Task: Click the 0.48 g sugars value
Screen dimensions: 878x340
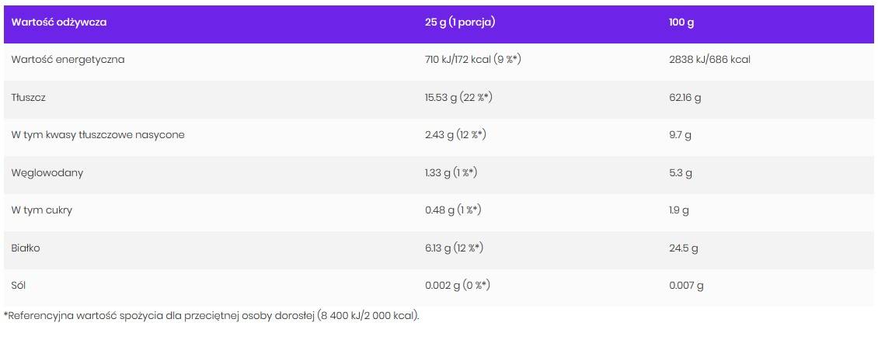Action: click(x=454, y=210)
